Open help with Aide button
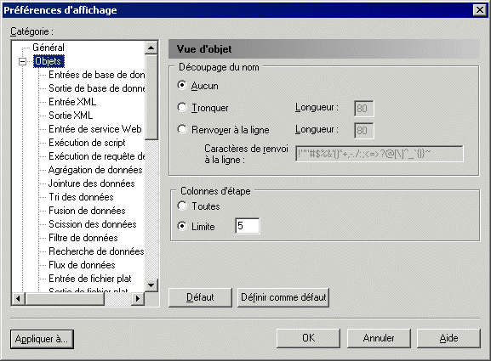491x361 pixels. click(x=448, y=338)
